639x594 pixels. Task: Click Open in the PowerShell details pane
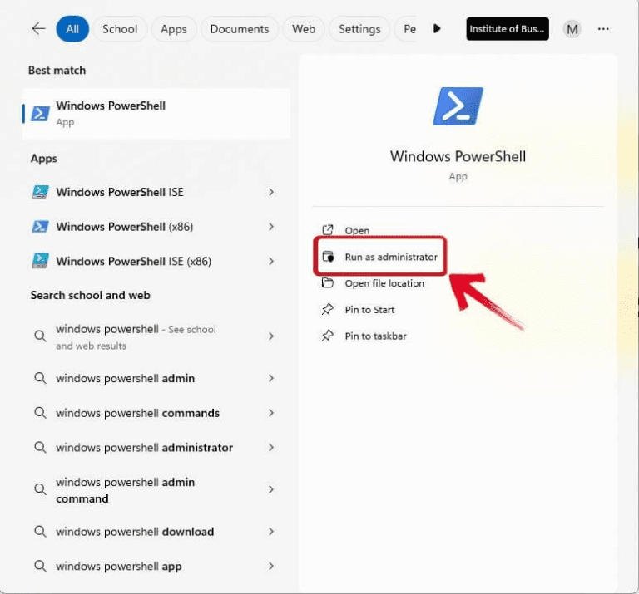click(x=357, y=231)
